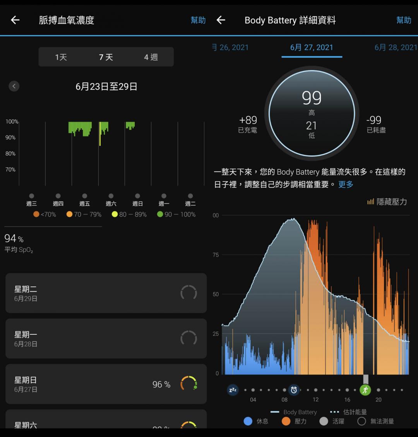Tap the 99 Body Battery circular gauge

point(312,114)
